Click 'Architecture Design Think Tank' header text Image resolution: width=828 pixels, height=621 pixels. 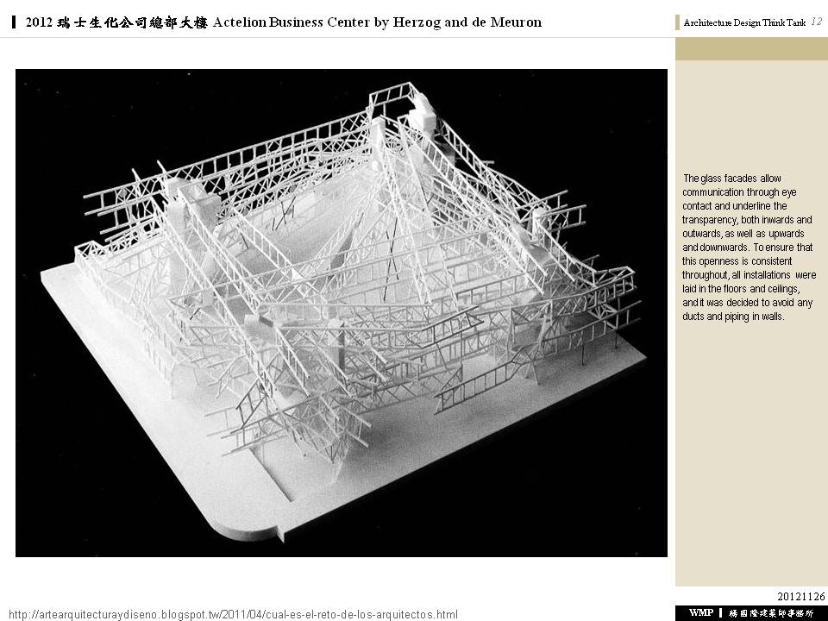(744, 23)
